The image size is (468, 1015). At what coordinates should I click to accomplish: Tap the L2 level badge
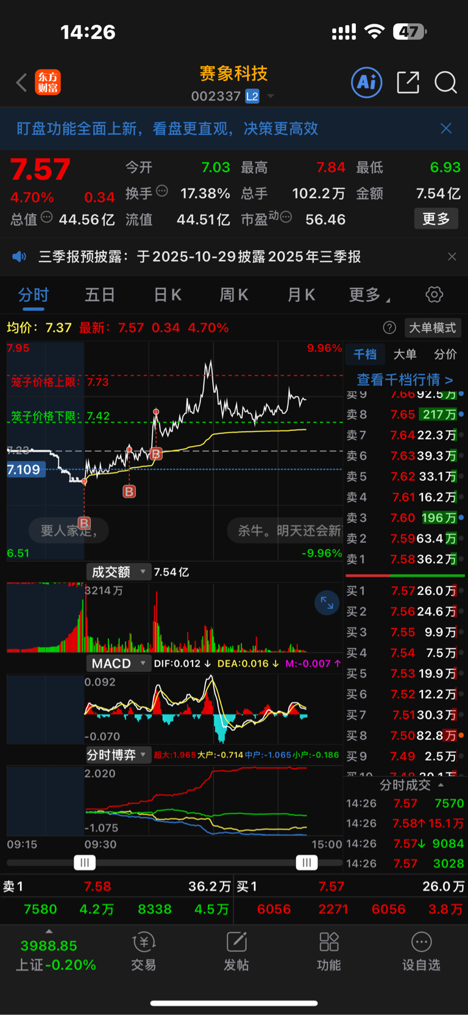[252, 96]
